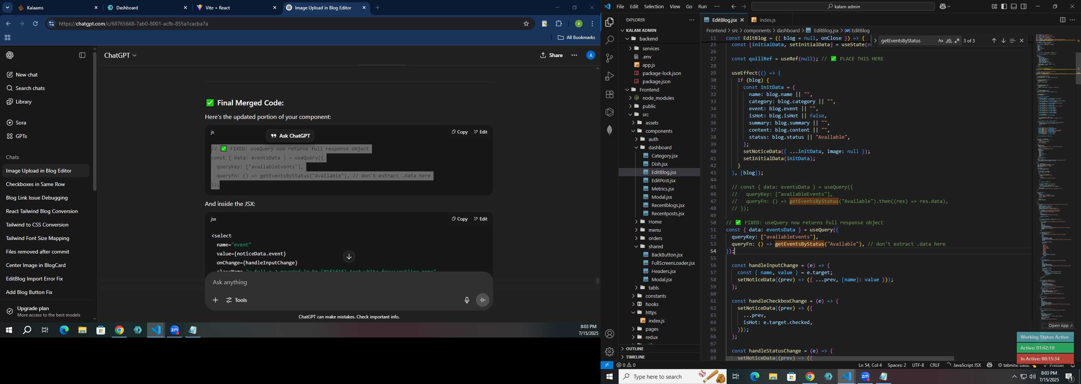Toggle Match Whole Word in find widget
The image size is (1081, 384).
(949, 40)
